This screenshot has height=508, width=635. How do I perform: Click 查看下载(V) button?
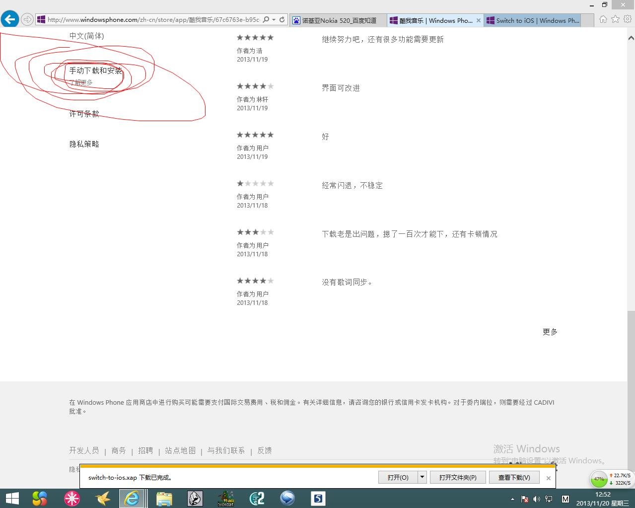coord(514,477)
